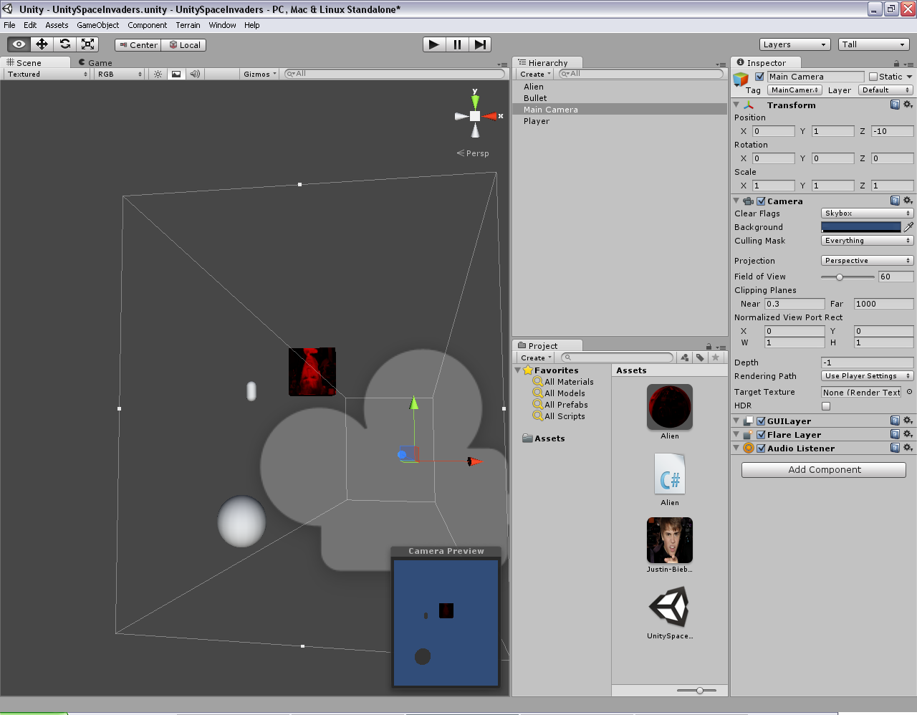Image resolution: width=917 pixels, height=715 pixels.
Task: Toggle scene lighting sun icon
Action: pyautogui.click(x=158, y=74)
